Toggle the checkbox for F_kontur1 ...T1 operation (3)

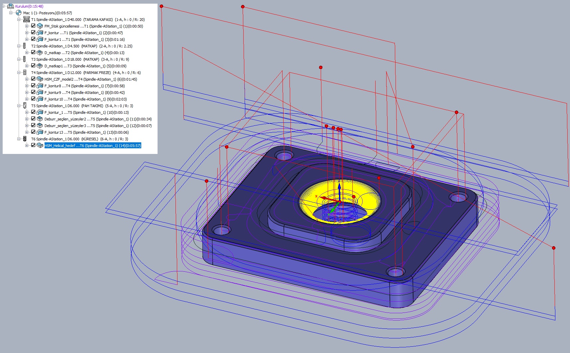tap(33, 39)
